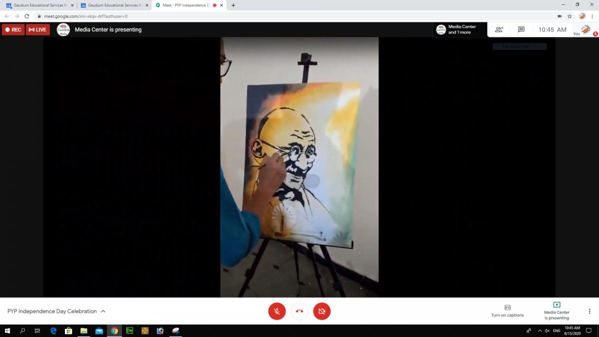Open Dreamweaver from the taskbar
The image size is (599, 337).
coord(130,331)
